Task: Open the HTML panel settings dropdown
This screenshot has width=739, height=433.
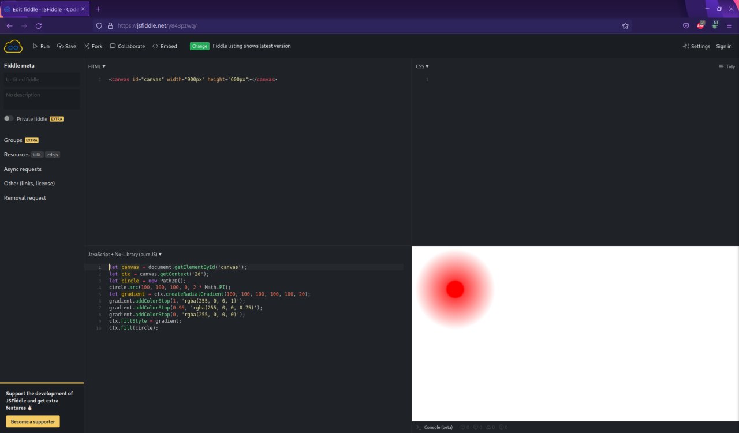Action: click(x=96, y=66)
